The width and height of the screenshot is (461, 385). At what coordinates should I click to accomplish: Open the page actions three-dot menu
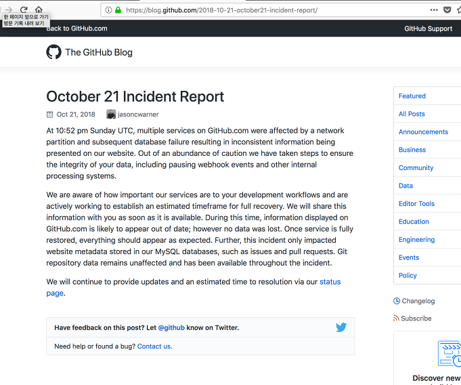pyautogui.click(x=434, y=10)
